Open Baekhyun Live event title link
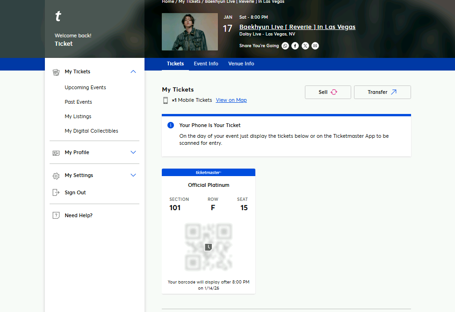This screenshot has width=455, height=312. [297, 27]
